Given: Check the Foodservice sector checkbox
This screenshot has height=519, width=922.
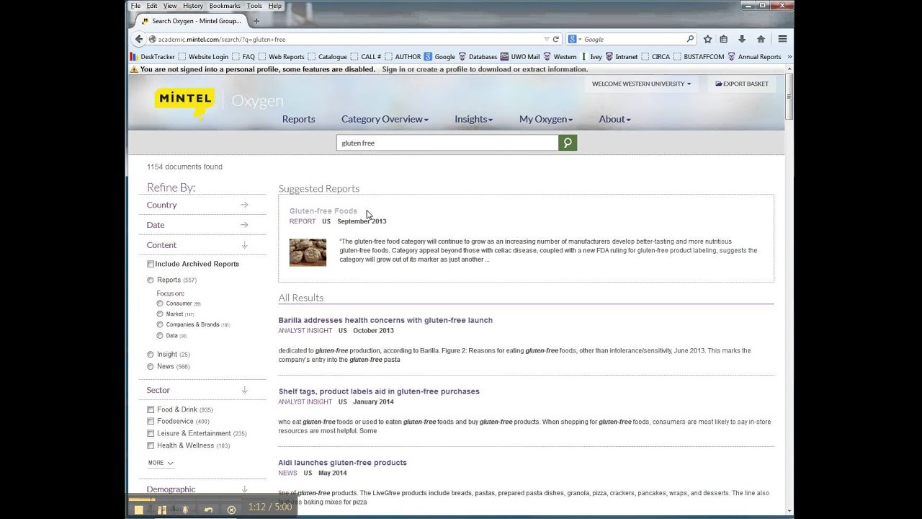Looking at the screenshot, I should coord(151,421).
